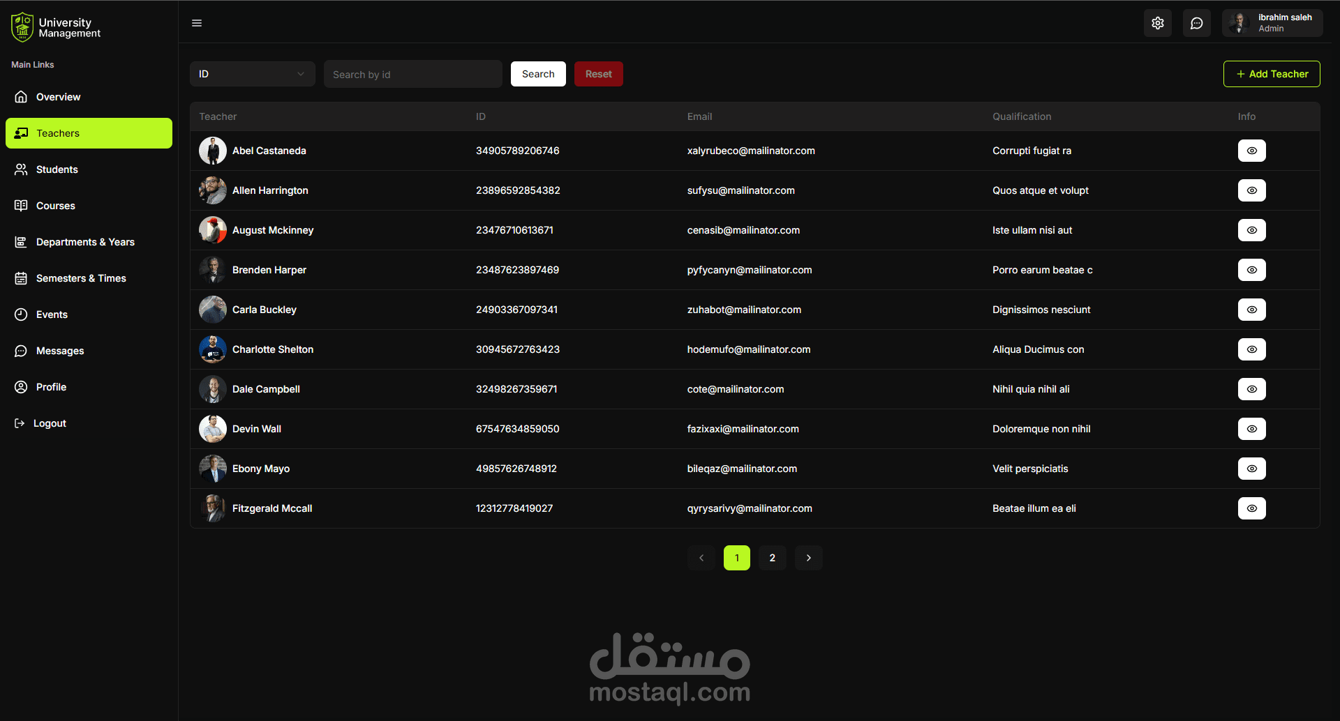View info for August Mckinney
Screen dimensions: 1340x721
click(x=1252, y=230)
